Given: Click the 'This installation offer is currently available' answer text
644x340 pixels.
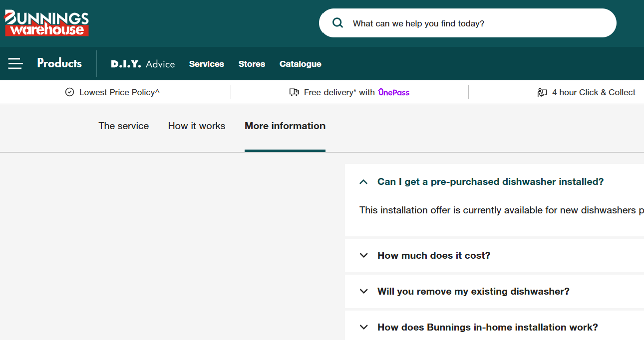Looking at the screenshot, I should 501,210.
